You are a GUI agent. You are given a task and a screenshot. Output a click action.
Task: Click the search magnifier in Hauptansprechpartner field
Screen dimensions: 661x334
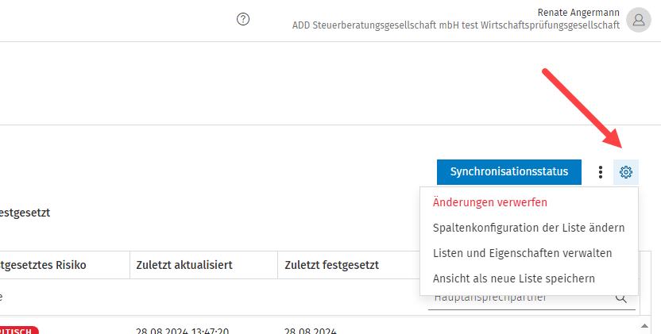click(621, 298)
